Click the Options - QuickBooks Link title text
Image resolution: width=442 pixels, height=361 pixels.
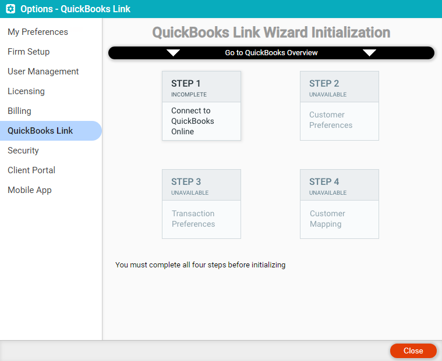pos(75,9)
